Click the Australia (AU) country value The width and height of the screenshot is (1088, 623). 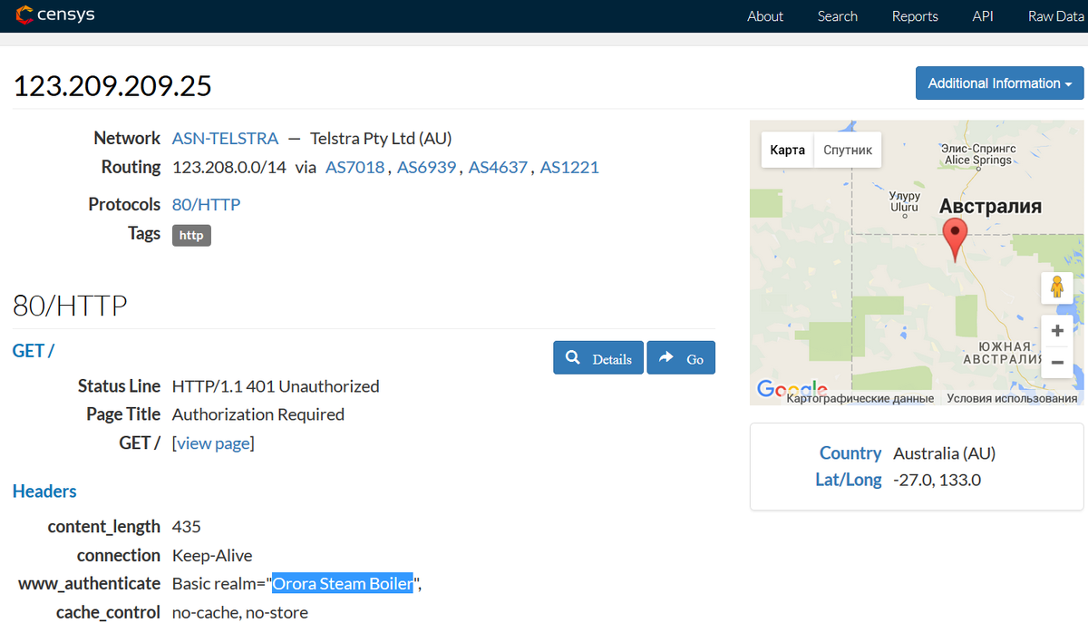click(x=945, y=453)
